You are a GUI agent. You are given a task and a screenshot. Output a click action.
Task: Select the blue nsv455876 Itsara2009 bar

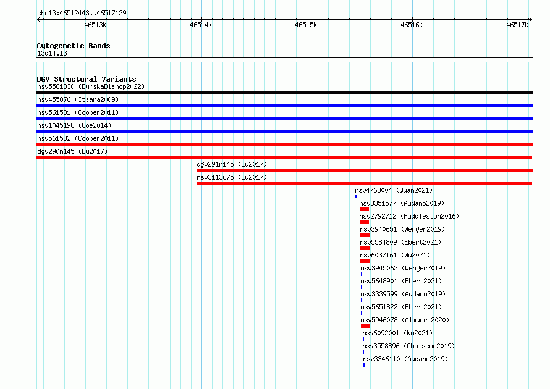click(284, 106)
